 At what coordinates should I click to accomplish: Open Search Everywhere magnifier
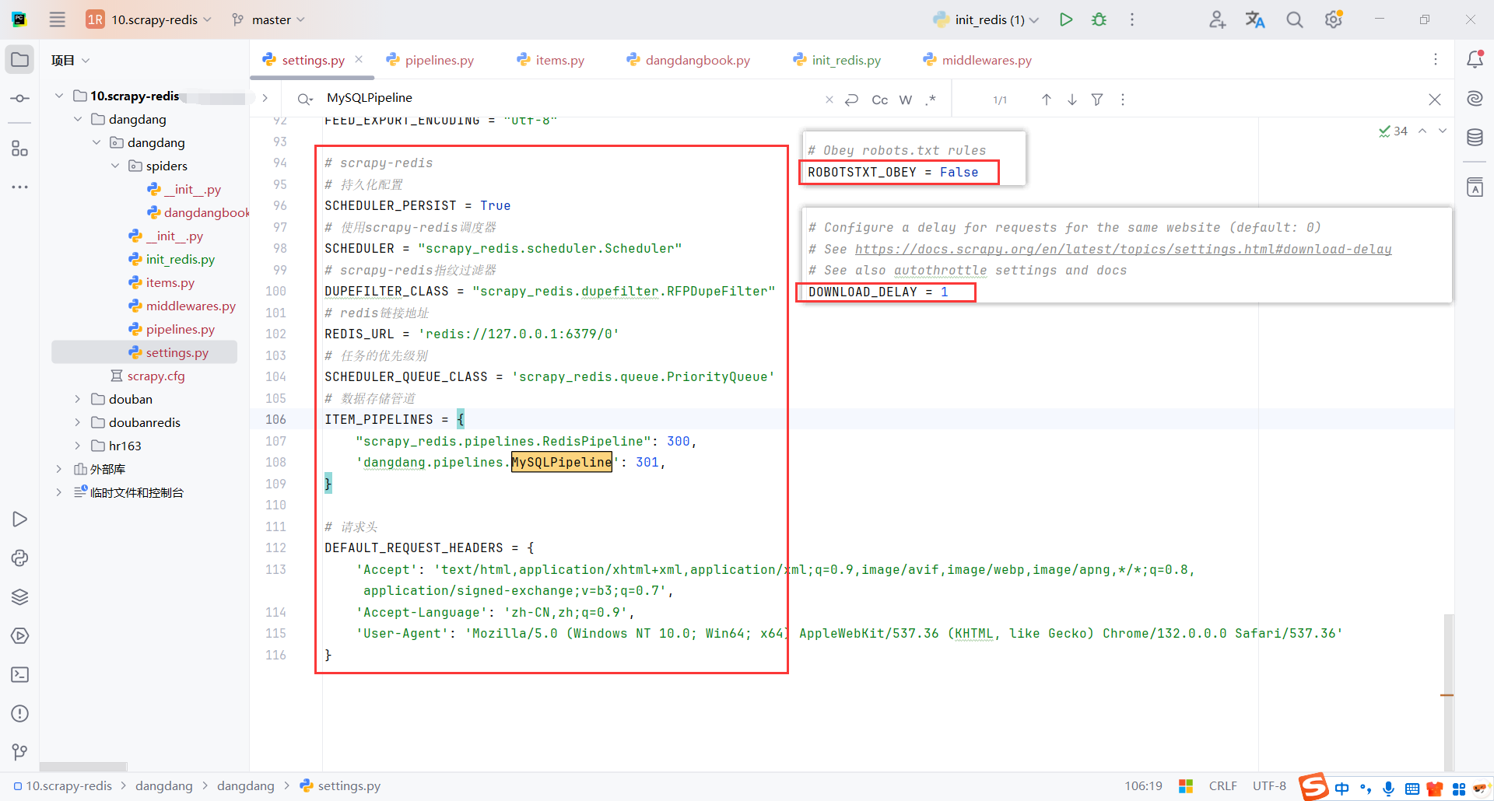1294,19
